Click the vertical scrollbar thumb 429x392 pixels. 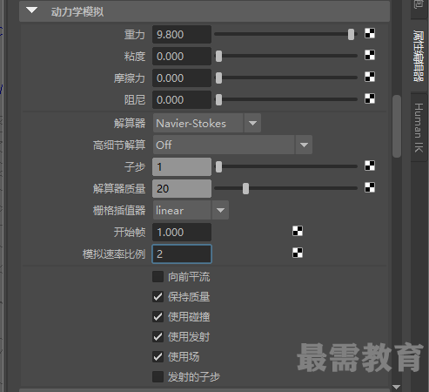point(397,126)
